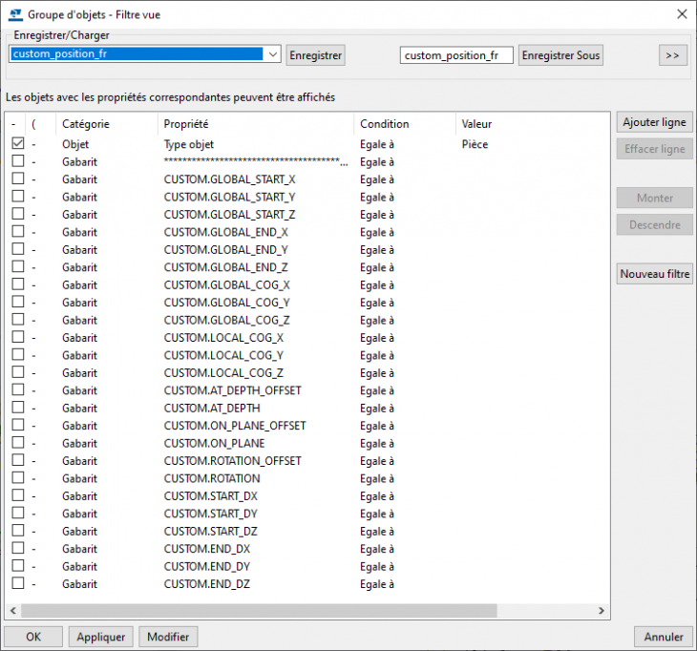The width and height of the screenshot is (697, 651).
Task: Enable the CUSTOM.GLOBAL_START_X row checkbox
Action: tap(17, 179)
